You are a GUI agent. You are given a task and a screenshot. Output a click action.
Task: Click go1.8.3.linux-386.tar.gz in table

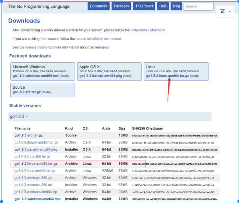click(x=32, y=157)
